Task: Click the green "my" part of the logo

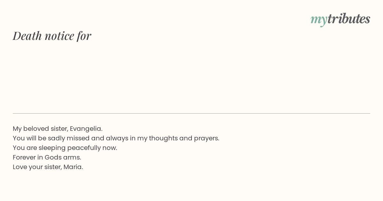Action: pos(319,20)
